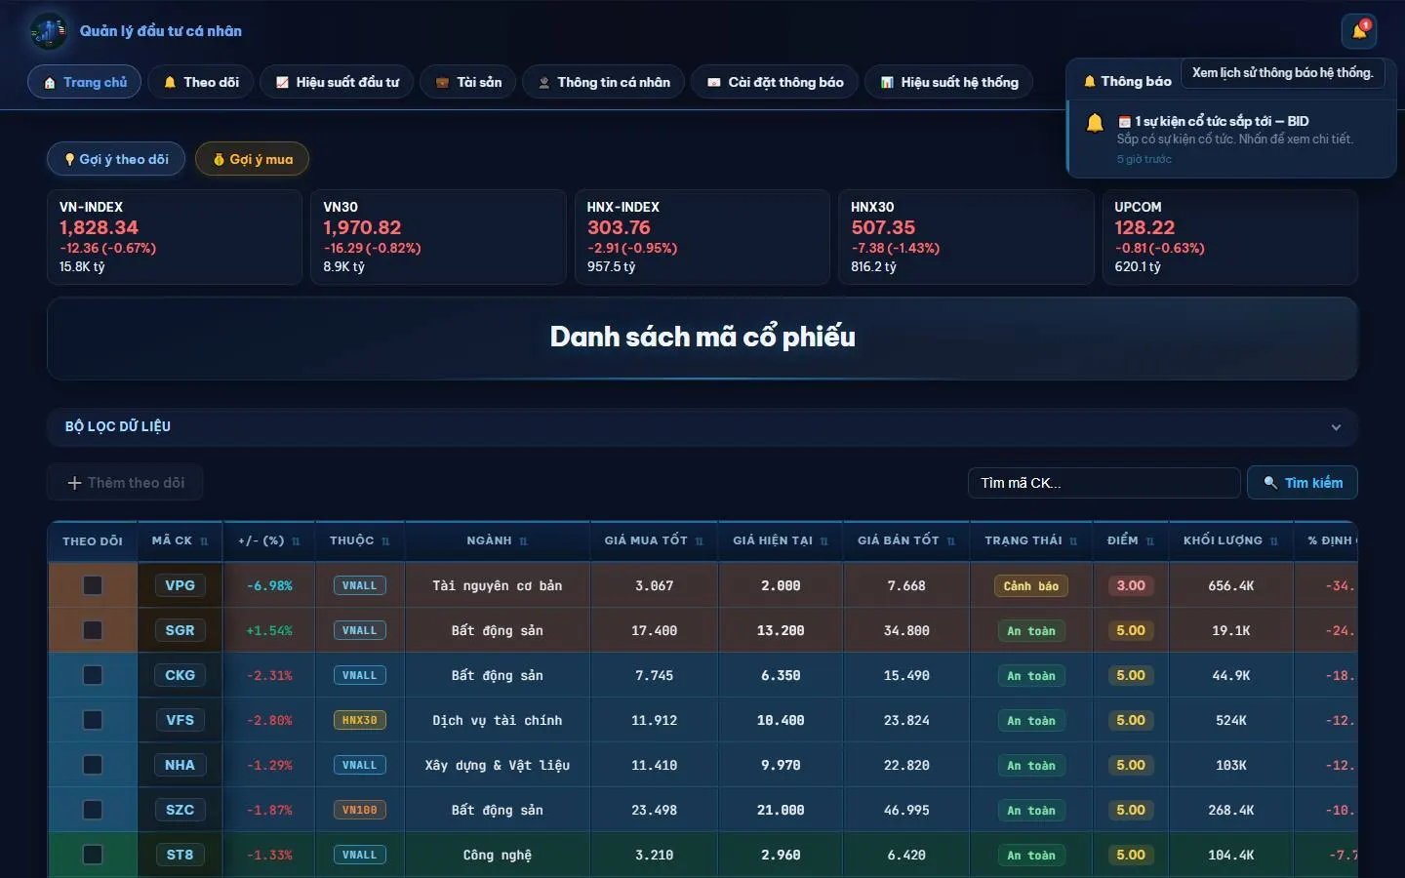Click the 656.4K volume cell

point(1231,585)
